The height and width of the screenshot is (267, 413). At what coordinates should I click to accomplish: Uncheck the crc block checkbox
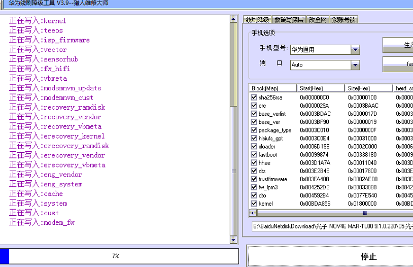pyautogui.click(x=254, y=106)
